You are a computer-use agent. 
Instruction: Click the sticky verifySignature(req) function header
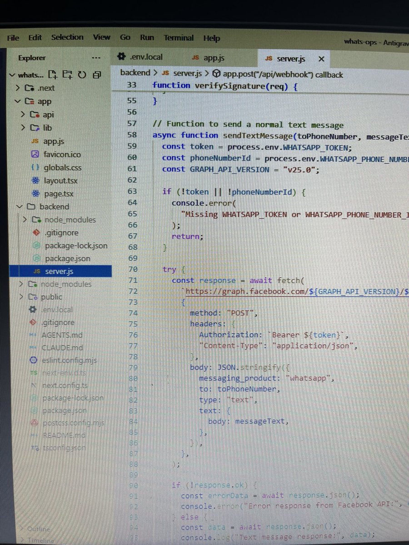click(225, 85)
